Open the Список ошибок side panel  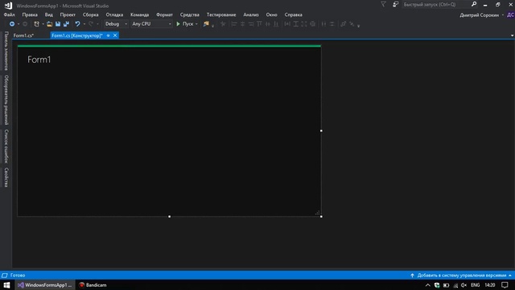(6, 146)
